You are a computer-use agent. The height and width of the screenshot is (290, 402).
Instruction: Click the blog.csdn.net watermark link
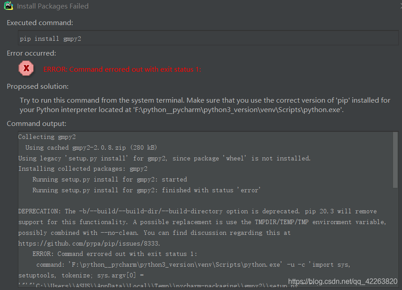click(x=342, y=281)
